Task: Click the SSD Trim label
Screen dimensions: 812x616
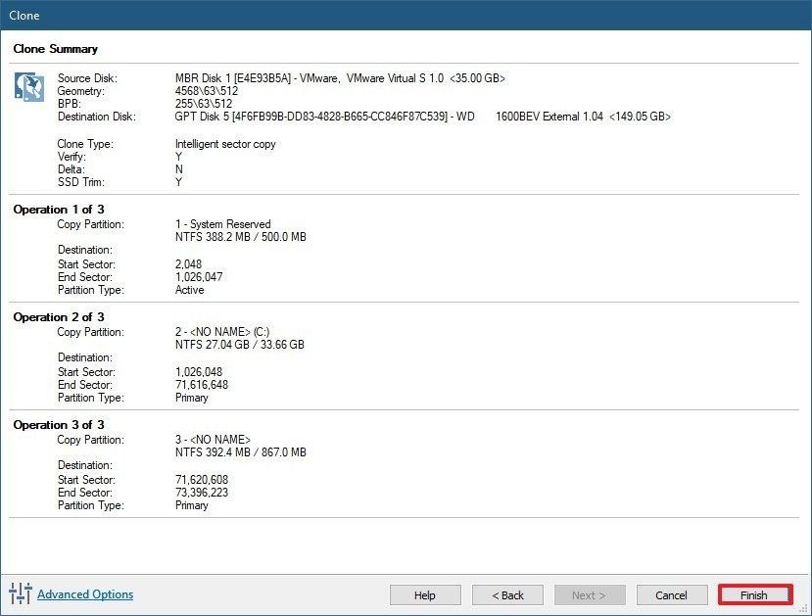Action: (x=79, y=182)
